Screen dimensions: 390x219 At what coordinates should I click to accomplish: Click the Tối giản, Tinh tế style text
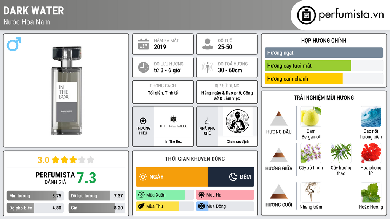(x=163, y=93)
